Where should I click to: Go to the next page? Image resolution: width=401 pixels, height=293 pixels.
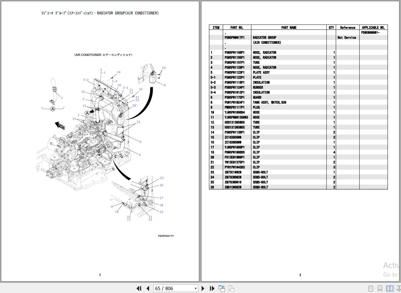point(203,288)
